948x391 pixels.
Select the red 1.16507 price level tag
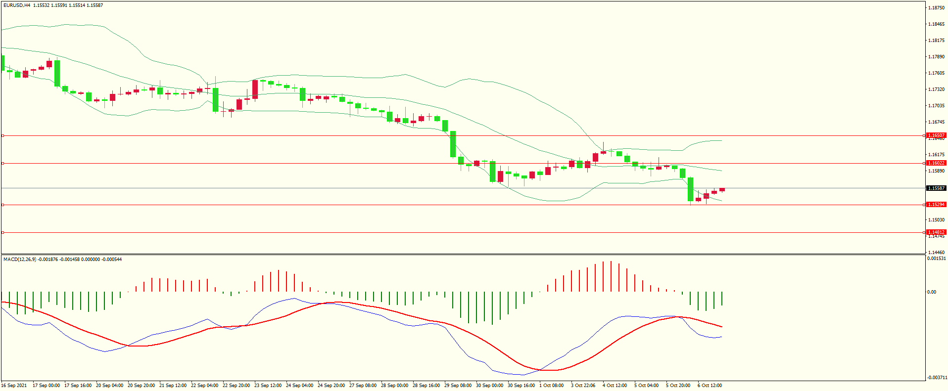[x=936, y=135]
